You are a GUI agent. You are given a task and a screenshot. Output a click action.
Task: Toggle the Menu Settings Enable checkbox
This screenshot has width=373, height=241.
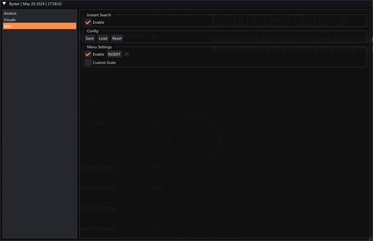[x=88, y=54]
